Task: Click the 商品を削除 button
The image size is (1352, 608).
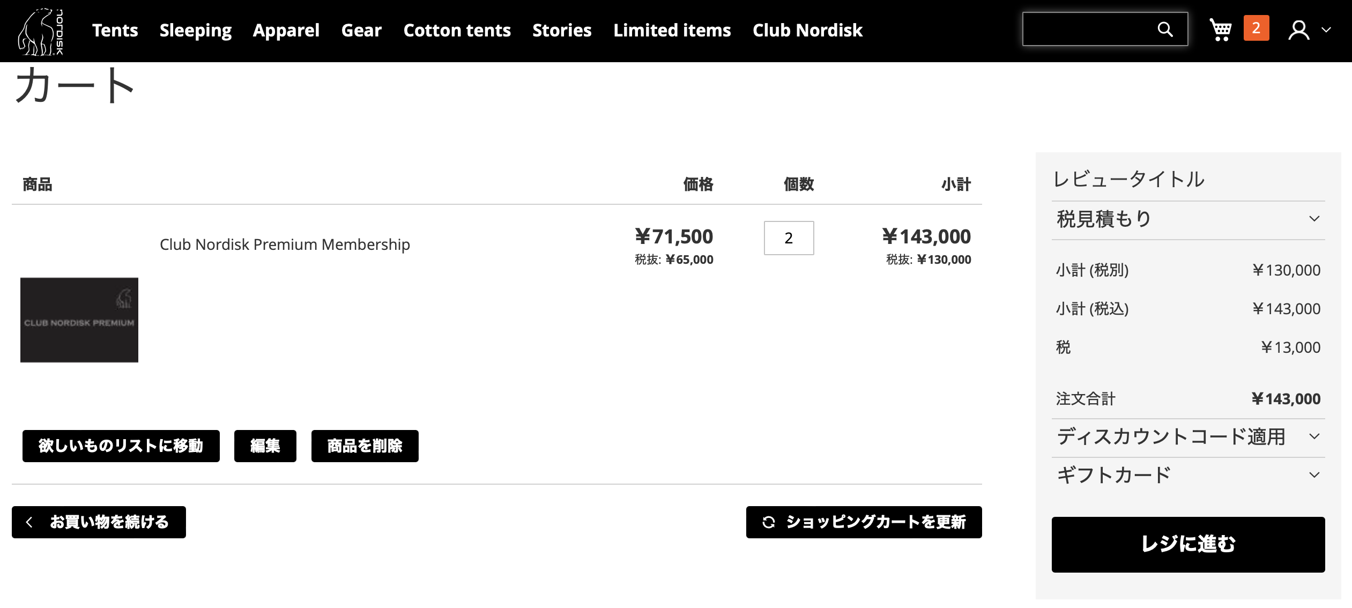Action: click(365, 446)
